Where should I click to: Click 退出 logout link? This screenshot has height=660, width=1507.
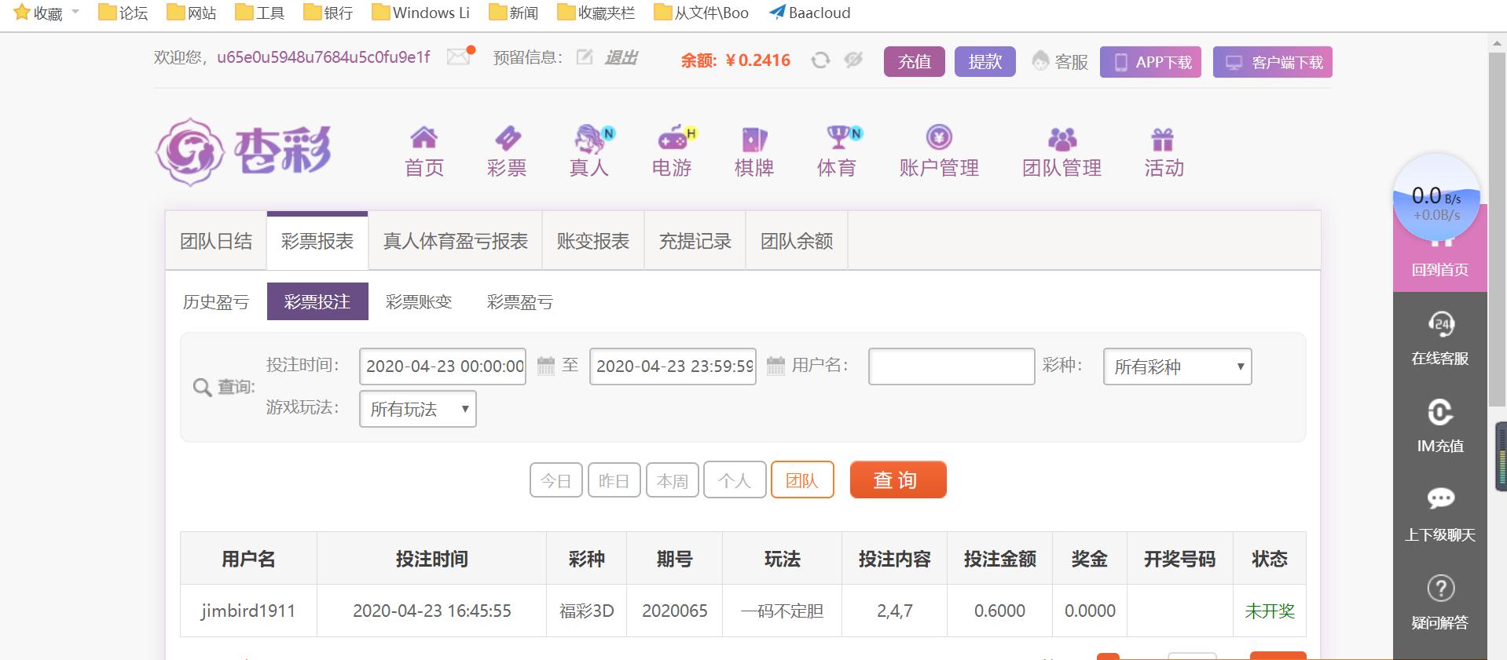click(621, 57)
